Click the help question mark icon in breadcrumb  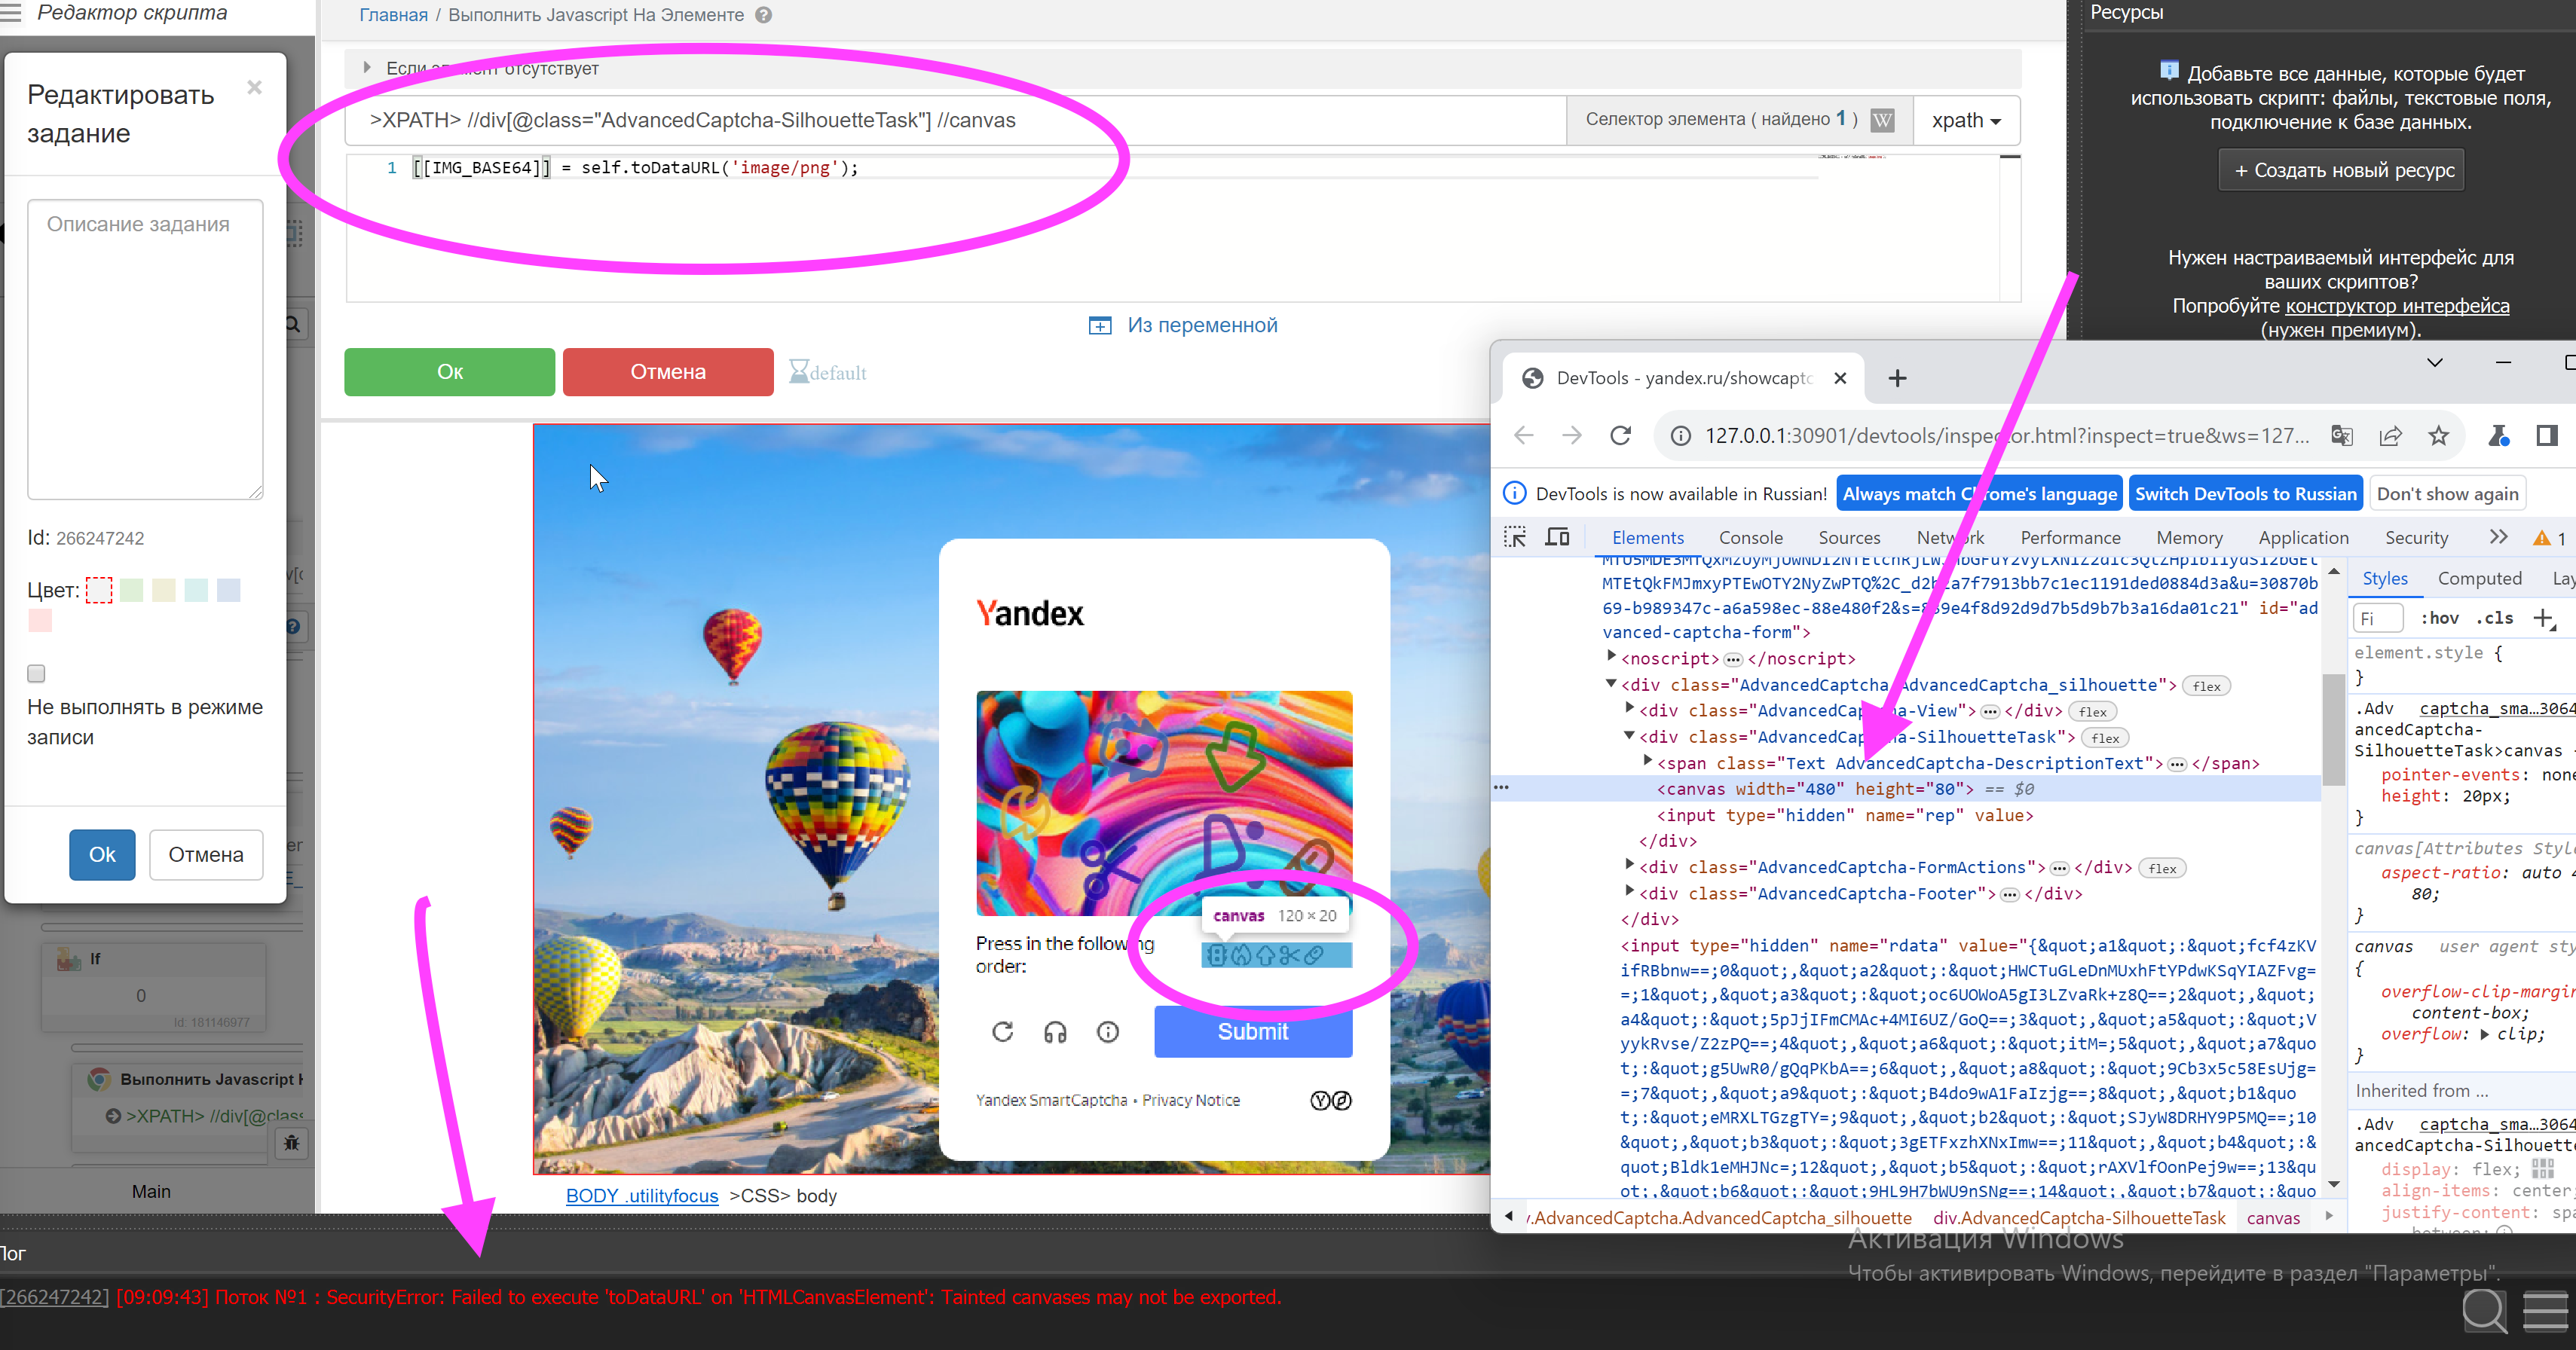click(x=763, y=15)
